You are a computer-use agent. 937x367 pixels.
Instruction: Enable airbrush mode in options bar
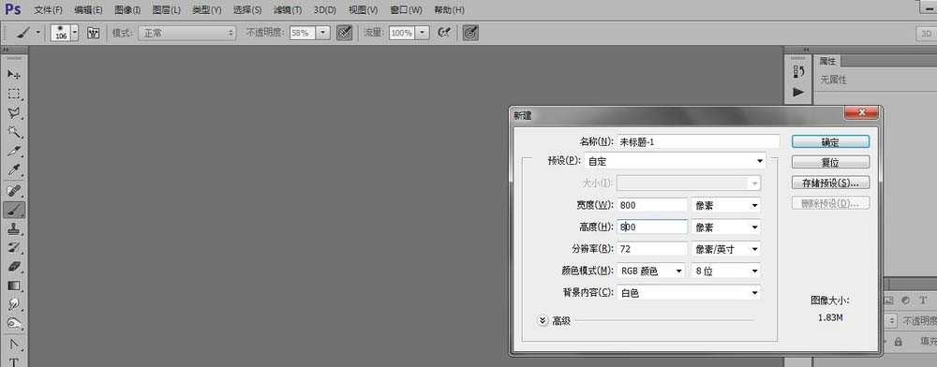coord(443,33)
